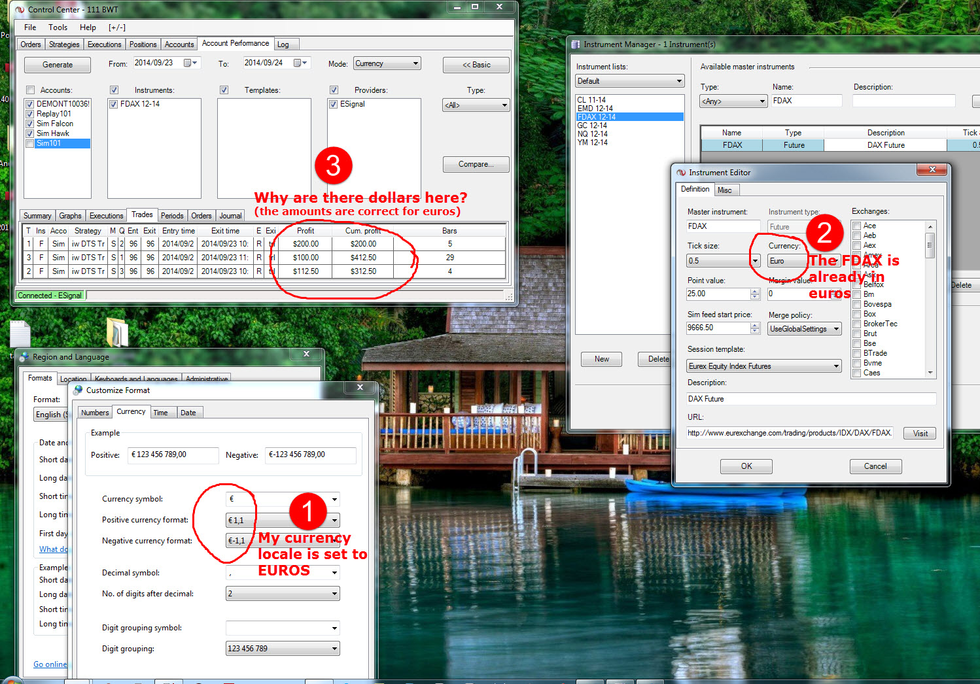Click the Description field showing DAX Future
This screenshot has height=684, width=980.
coord(811,399)
